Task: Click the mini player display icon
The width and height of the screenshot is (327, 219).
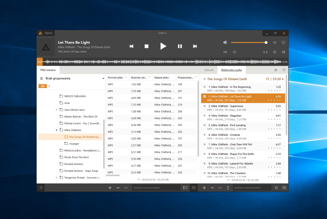Action: tap(283, 42)
